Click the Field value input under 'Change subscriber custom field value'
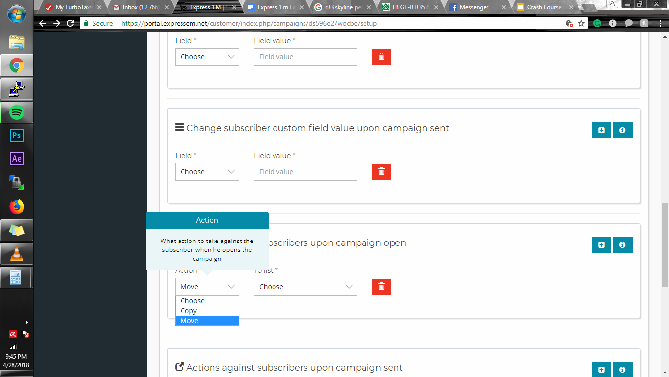The height and width of the screenshot is (377, 669). click(x=305, y=172)
